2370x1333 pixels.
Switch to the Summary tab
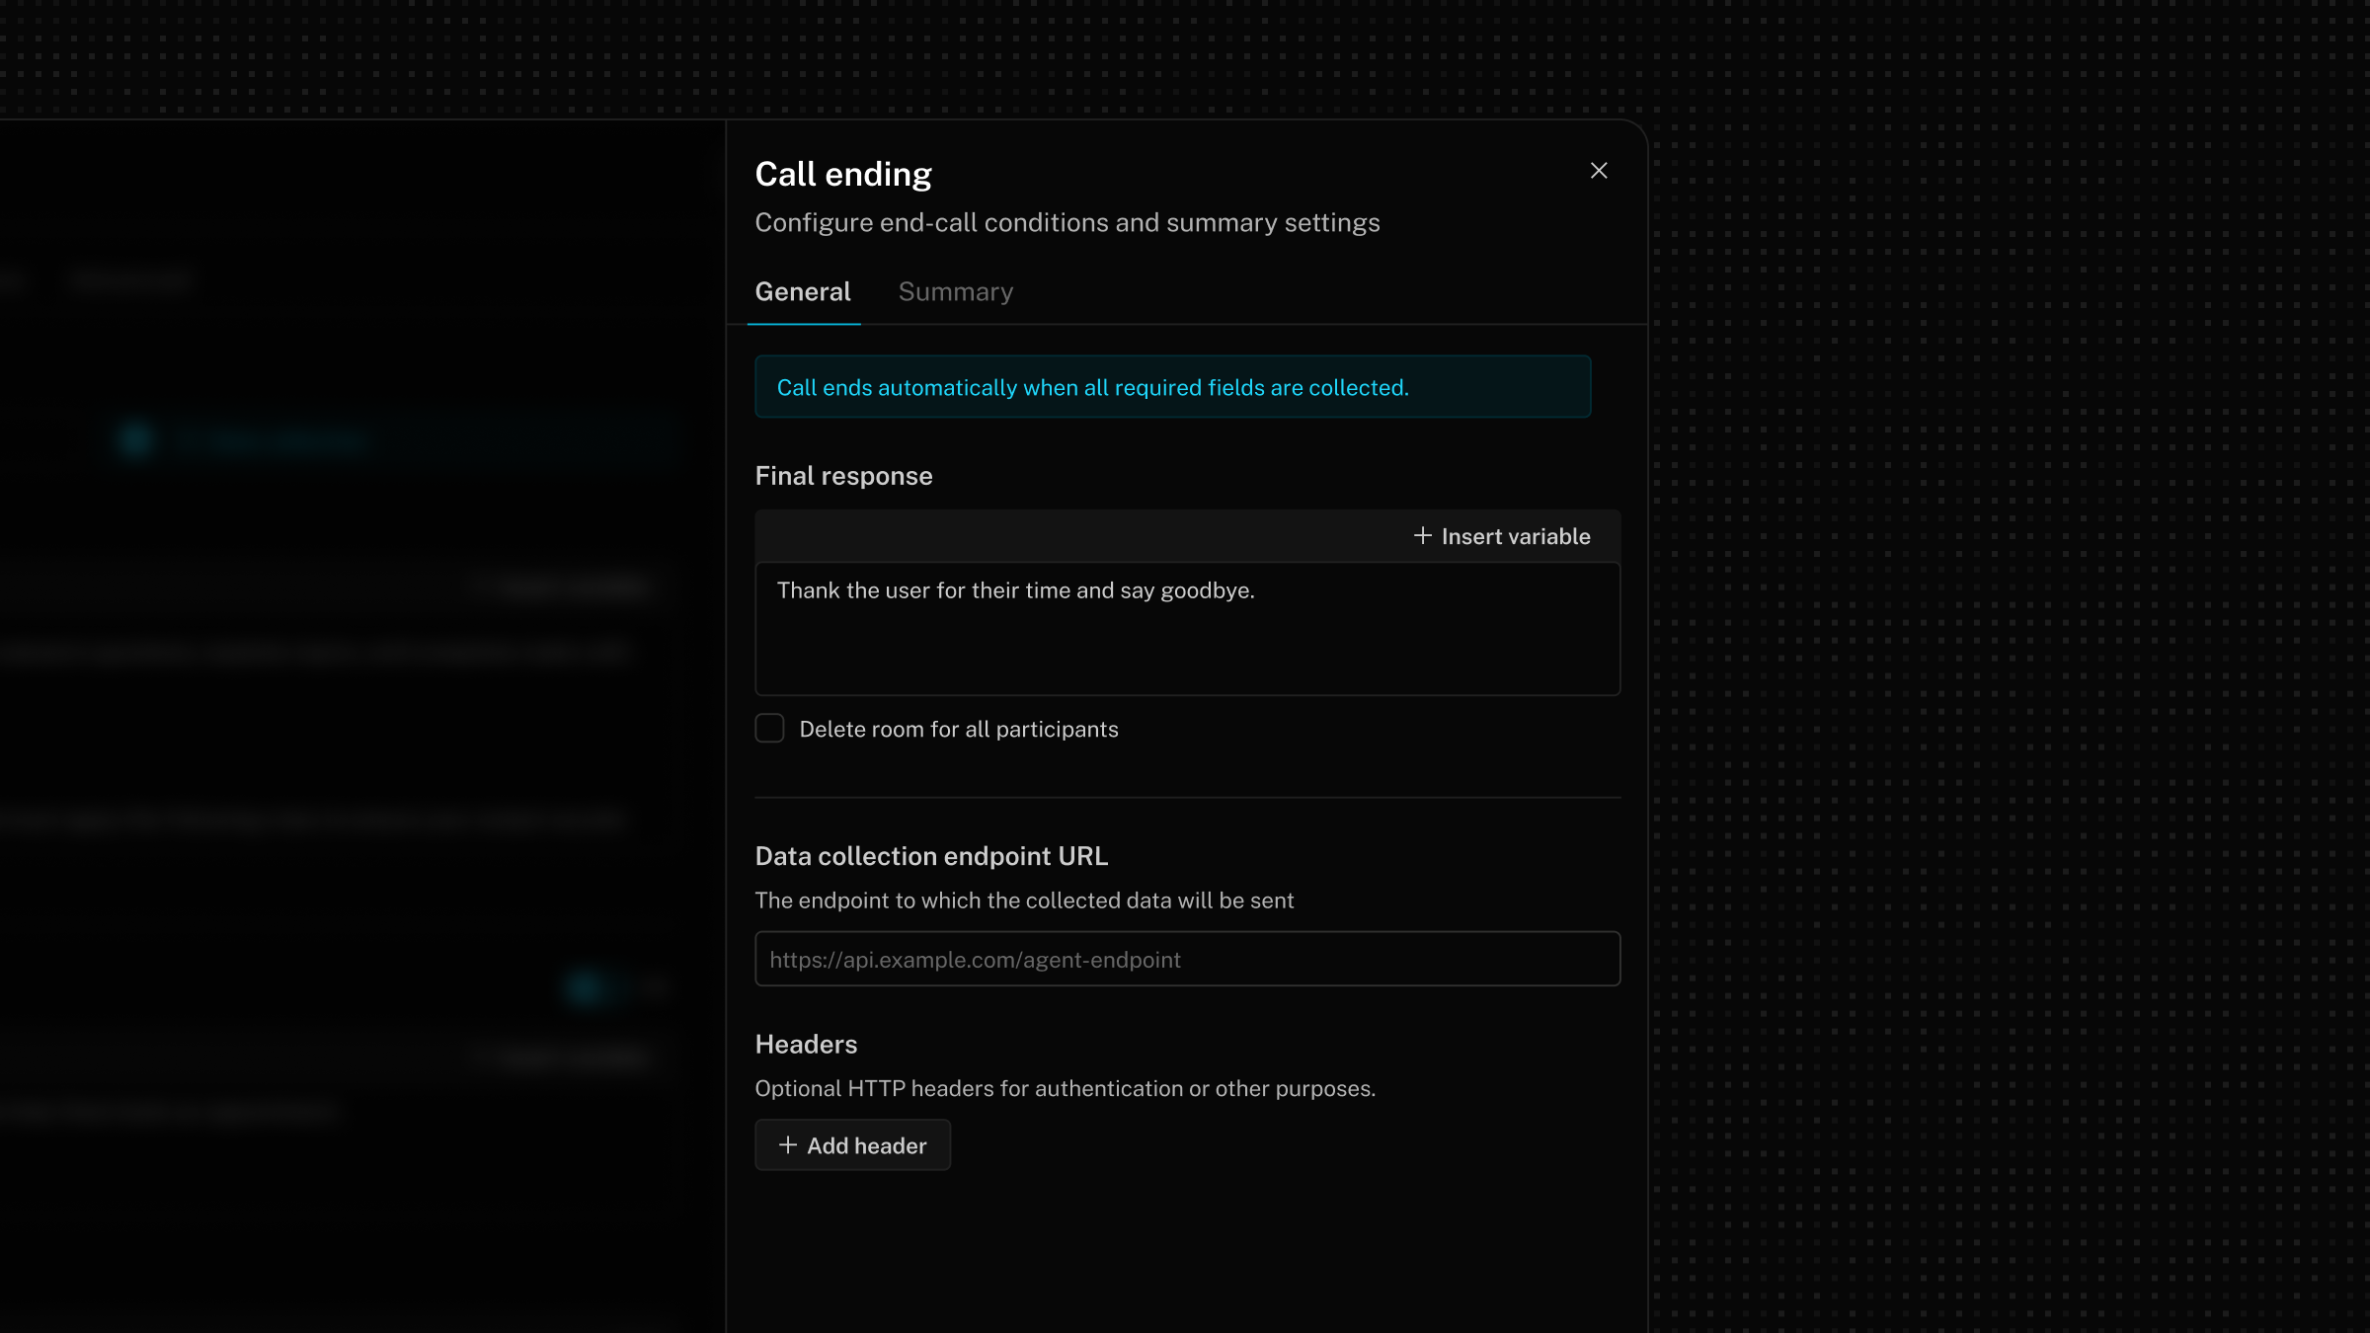[x=955, y=292]
